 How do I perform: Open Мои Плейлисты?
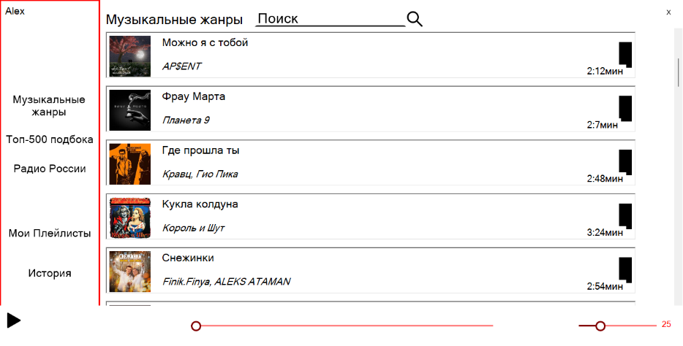tap(50, 234)
